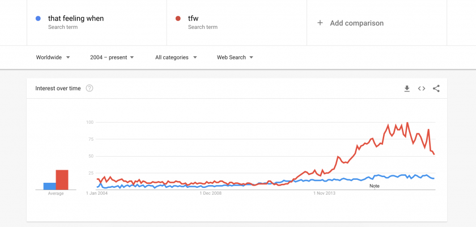Open the Web Search type dropdown
This screenshot has width=476, height=227.
[235, 57]
